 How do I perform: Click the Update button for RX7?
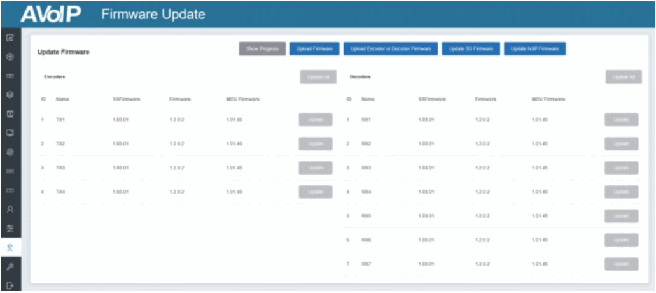pyautogui.click(x=621, y=264)
